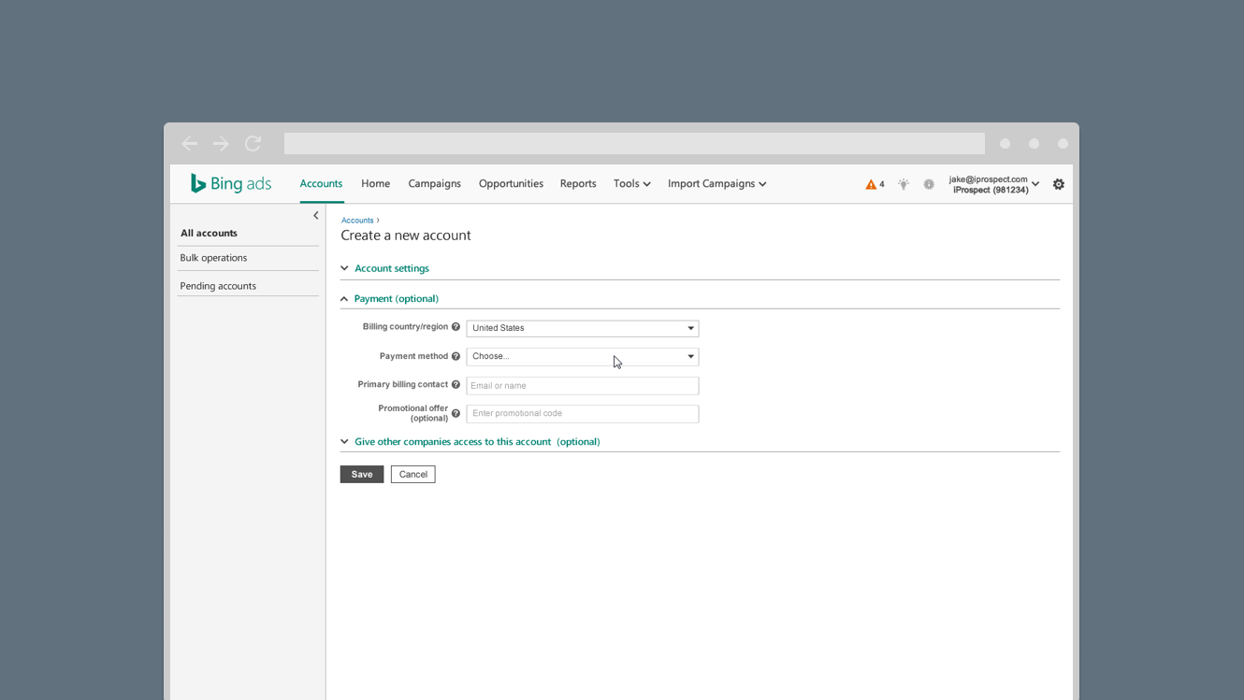Viewport: 1244px width, 700px height.
Task: Open the Payment method dropdown
Action: (x=582, y=356)
